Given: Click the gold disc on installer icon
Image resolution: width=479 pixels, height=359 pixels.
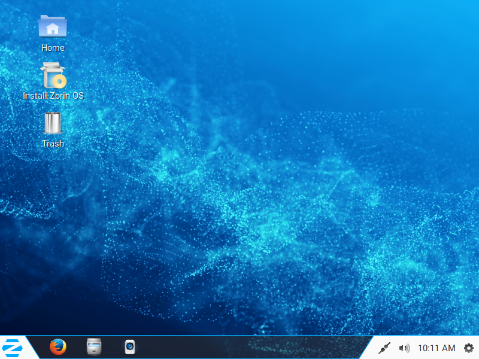Looking at the screenshot, I should [59, 81].
